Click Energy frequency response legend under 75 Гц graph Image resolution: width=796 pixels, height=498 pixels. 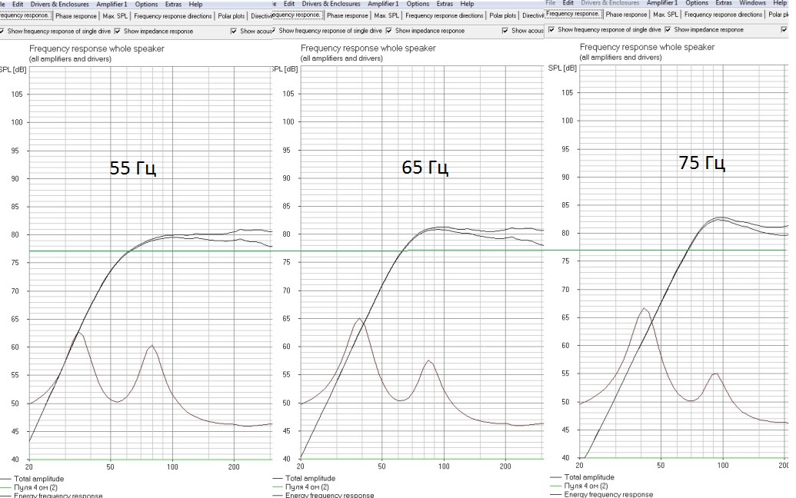tap(608, 494)
